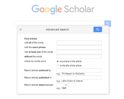The width and height of the screenshot is (124, 99).
Task: Select "in the title of the article" option
Action: coord(58,66)
